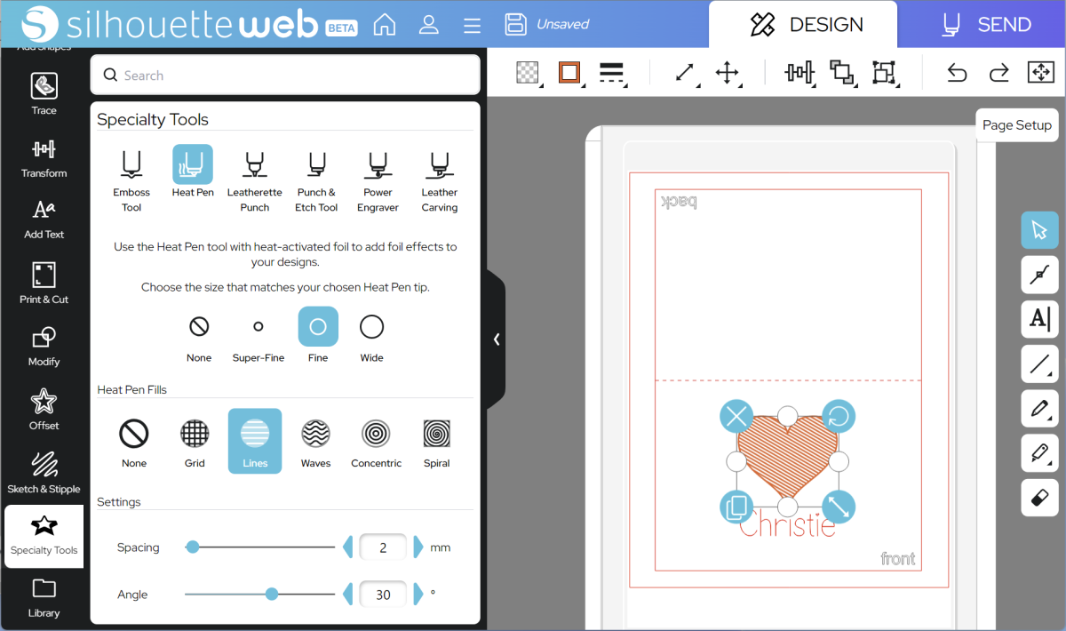Delete the selected heart with X handle

pyautogui.click(x=736, y=415)
